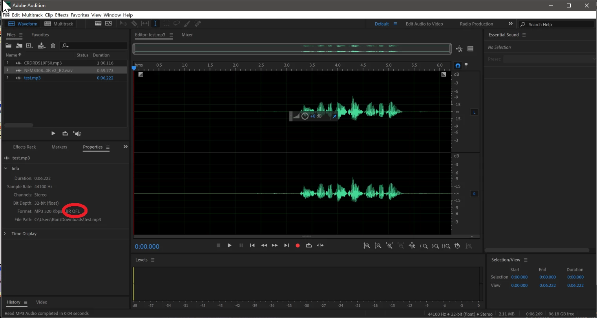Expand the Time Display section
Screen dimensions: 597x318
(x=5, y=234)
